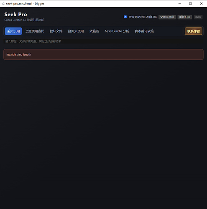Switch to AssetBundle 分析 tab

pos(117,31)
